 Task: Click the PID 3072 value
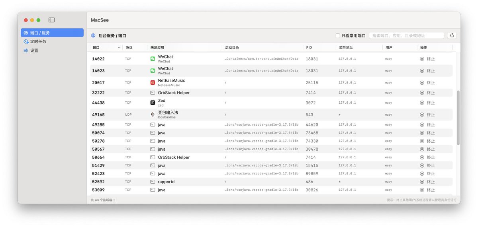click(311, 103)
